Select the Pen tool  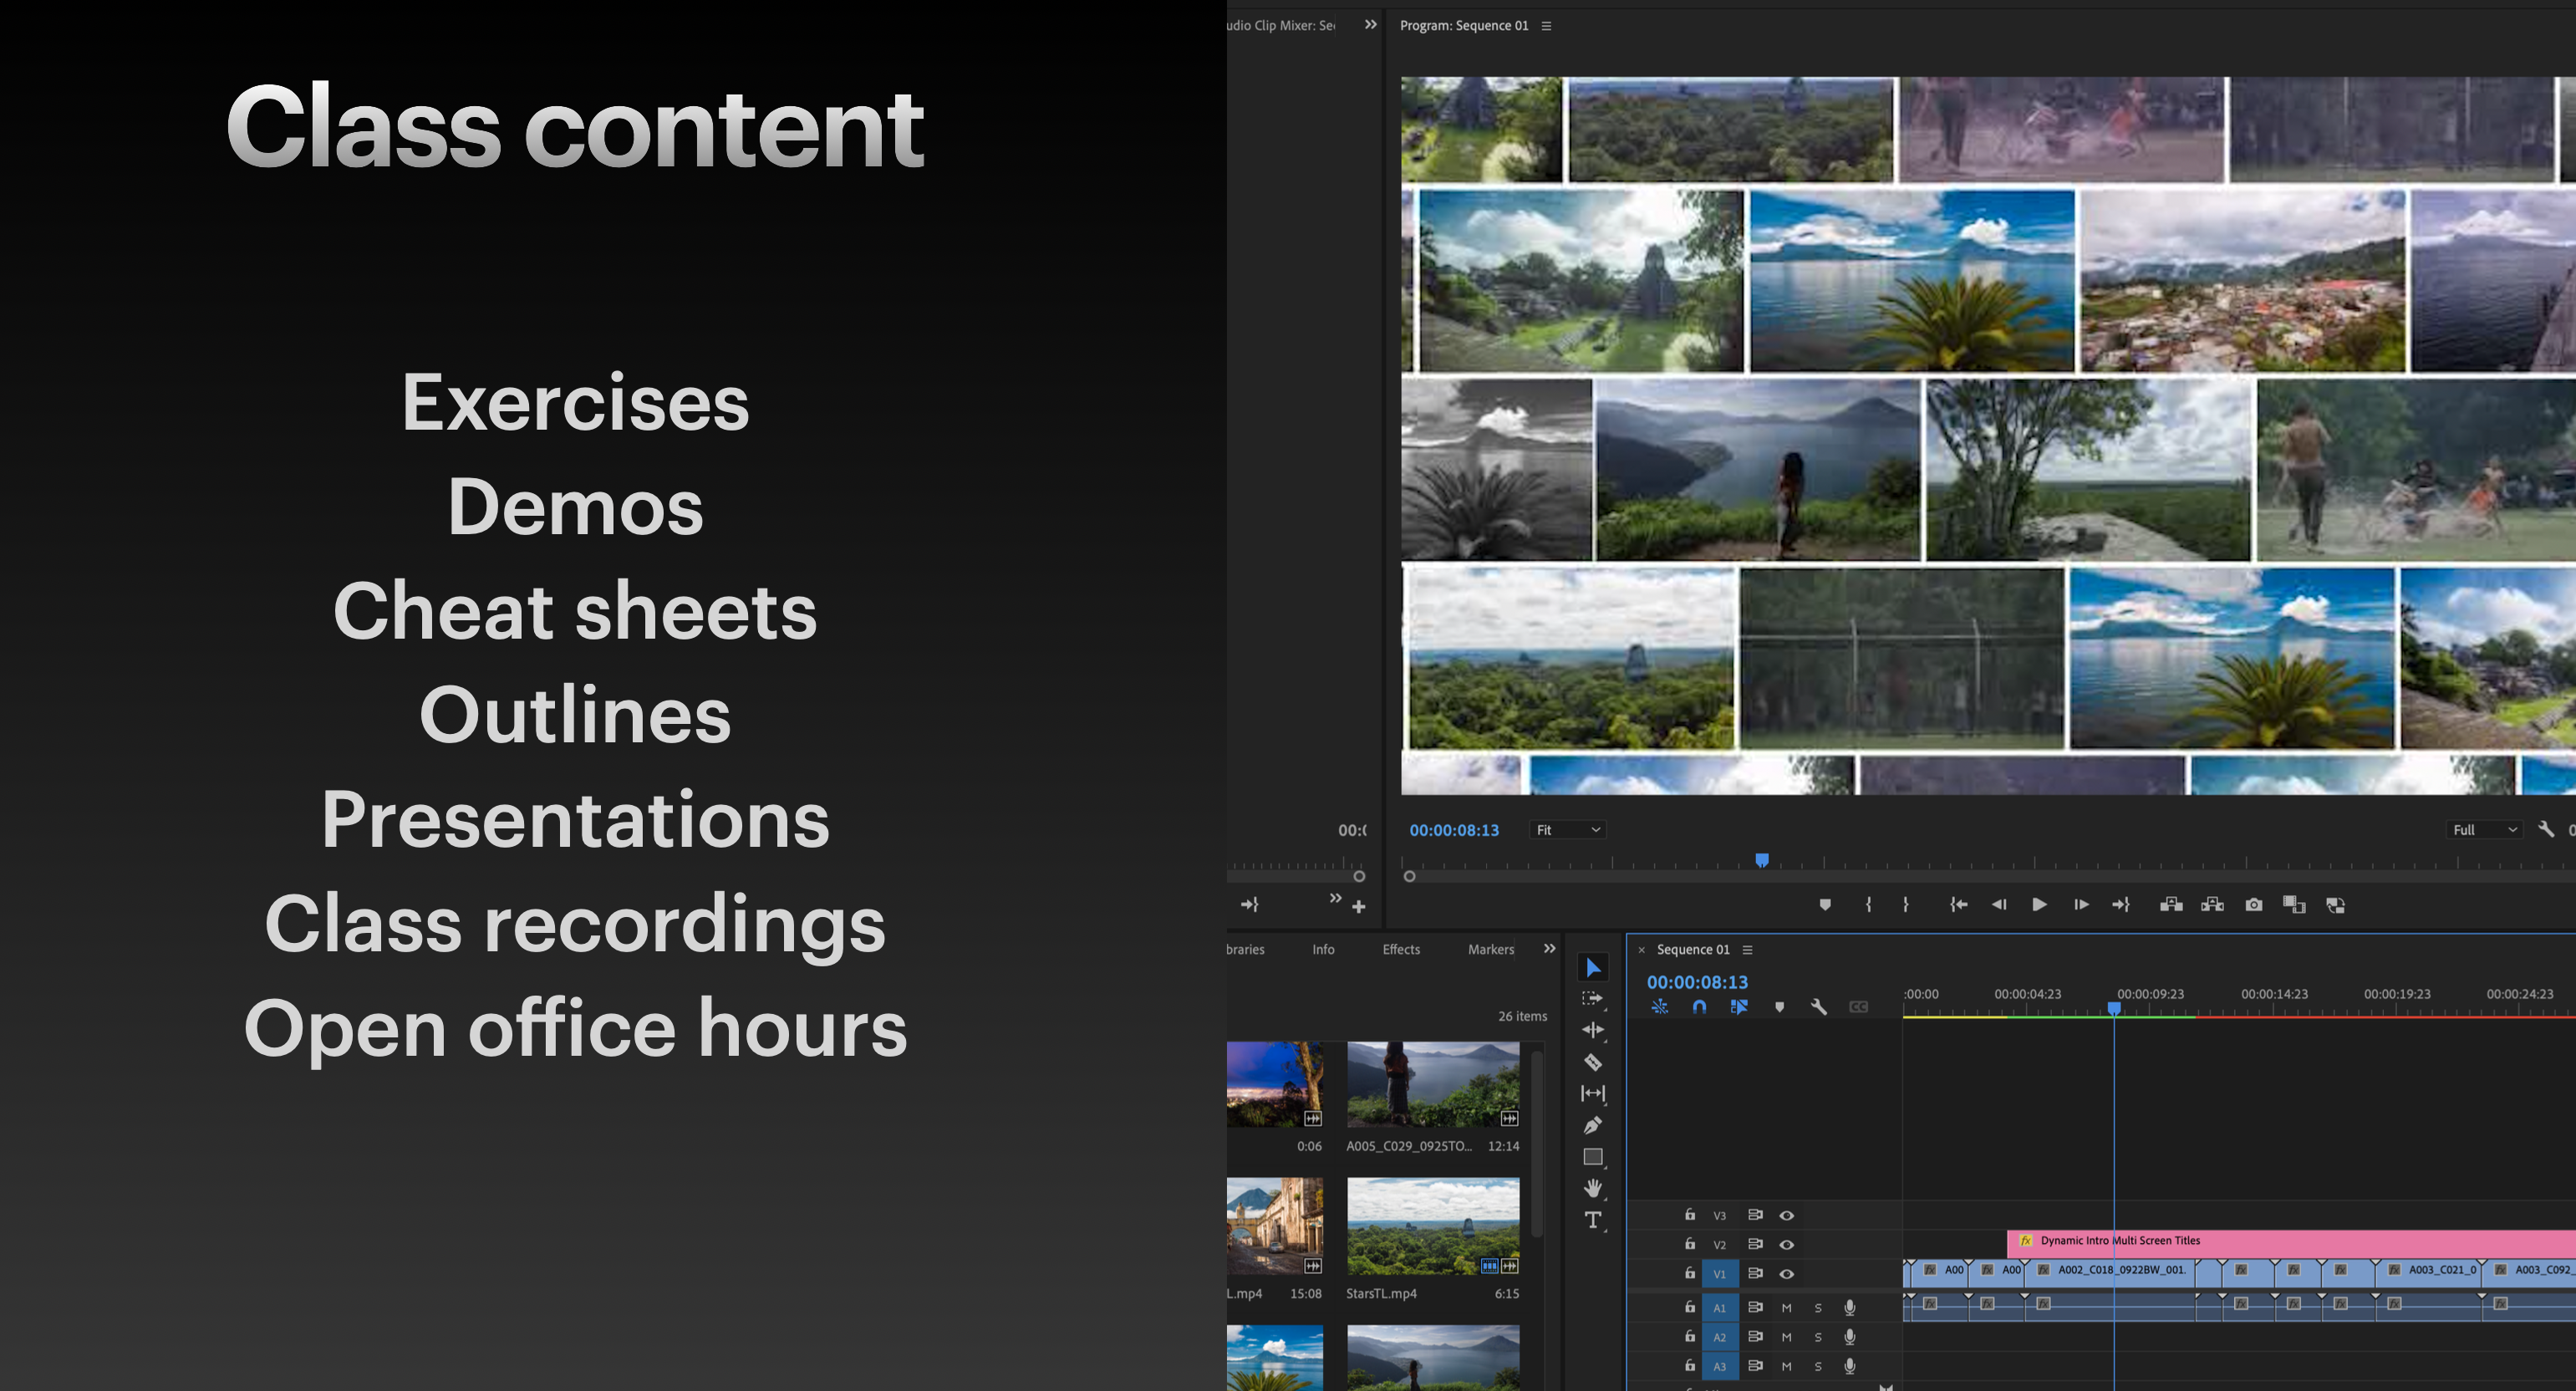1593,1125
